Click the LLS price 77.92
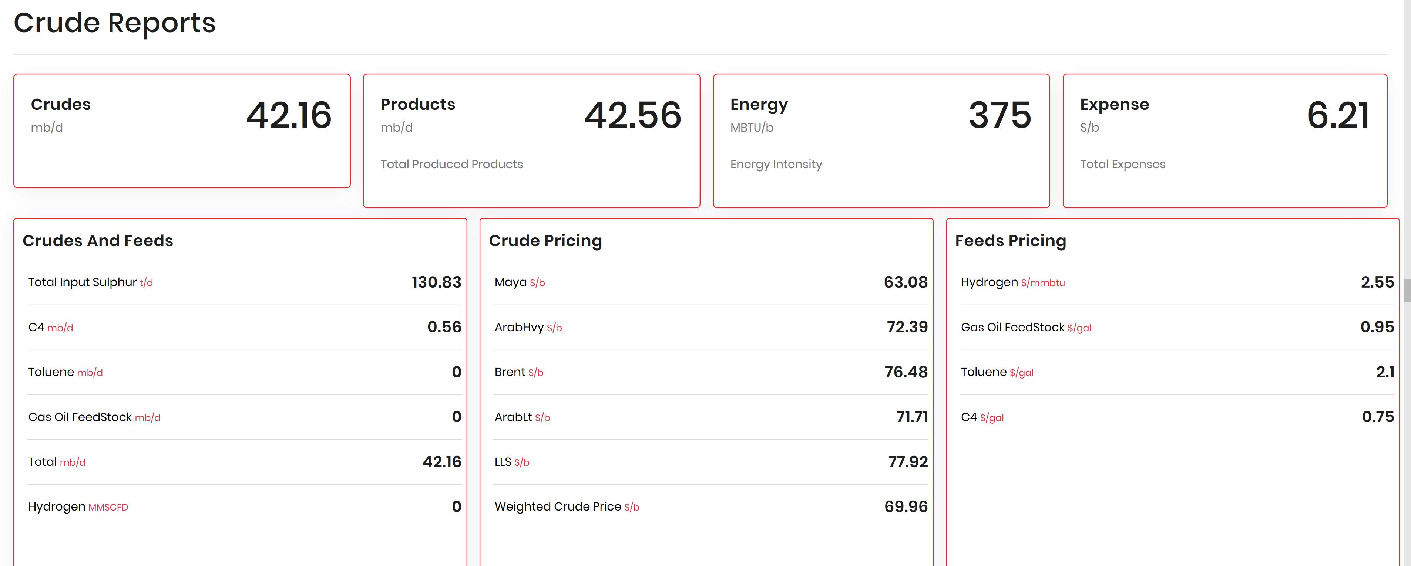1411x566 pixels. pyautogui.click(x=908, y=462)
